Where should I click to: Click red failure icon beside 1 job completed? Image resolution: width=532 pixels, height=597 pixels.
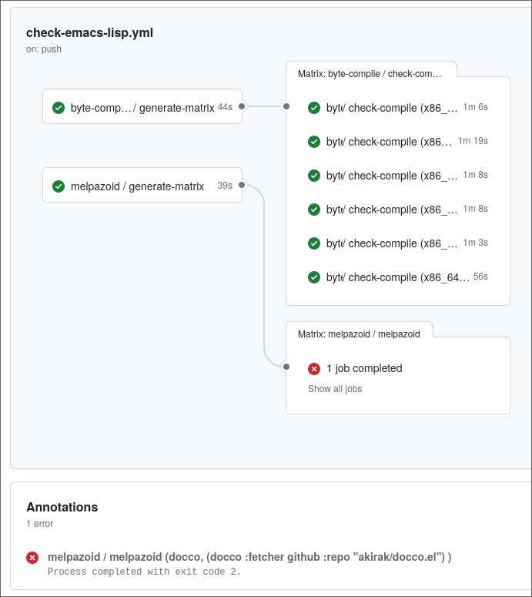pyautogui.click(x=314, y=368)
